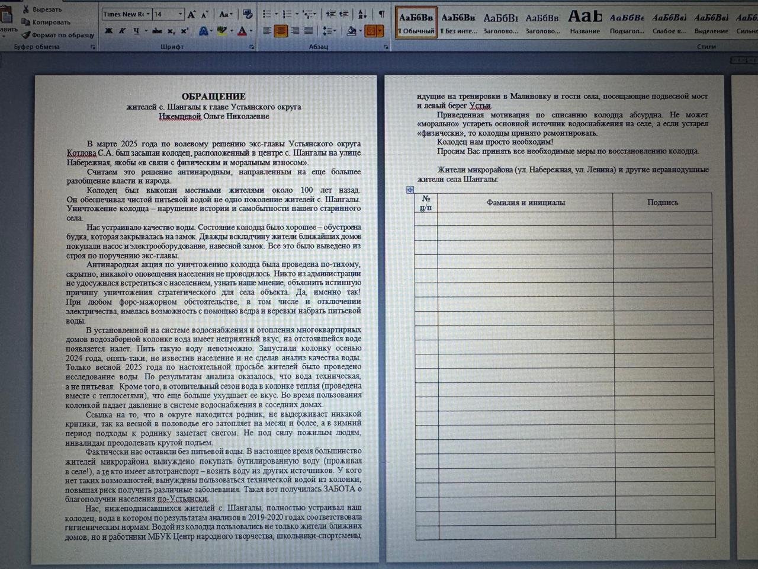758x569 pixels.
Task: Open the underline style dropdown arrow
Action: coord(146,31)
